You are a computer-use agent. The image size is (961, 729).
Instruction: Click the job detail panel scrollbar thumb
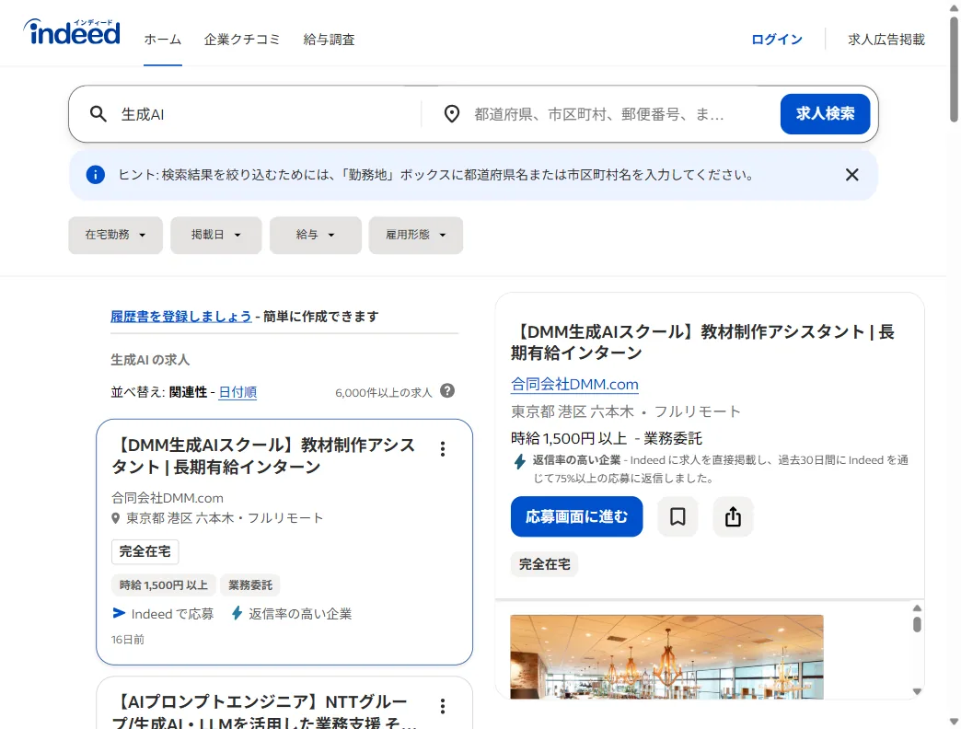pos(917,624)
